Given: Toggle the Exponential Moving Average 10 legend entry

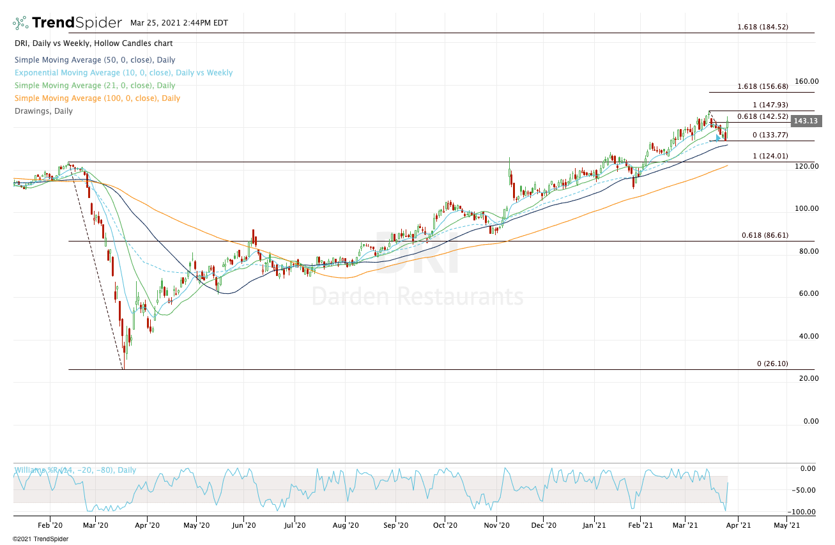Looking at the screenshot, I should click(x=123, y=73).
